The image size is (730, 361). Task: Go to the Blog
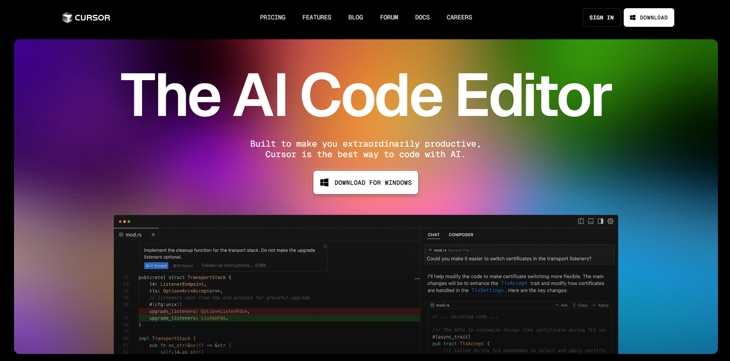coord(355,18)
